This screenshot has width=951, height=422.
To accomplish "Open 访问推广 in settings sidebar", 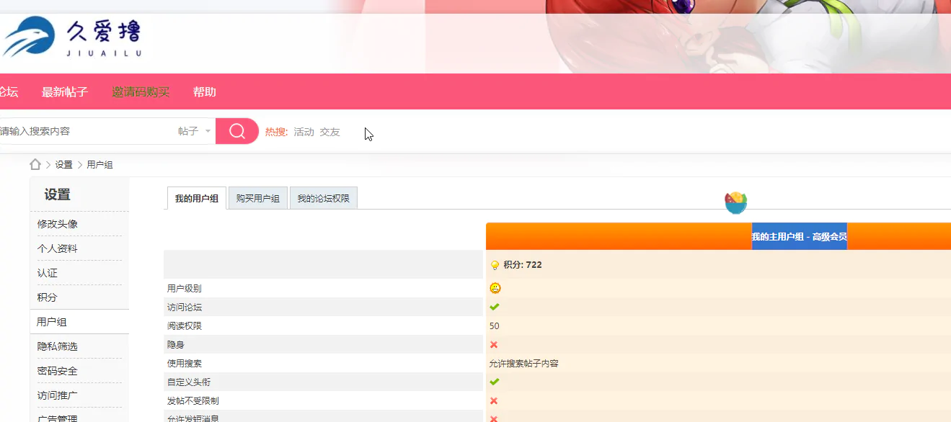I will point(58,395).
